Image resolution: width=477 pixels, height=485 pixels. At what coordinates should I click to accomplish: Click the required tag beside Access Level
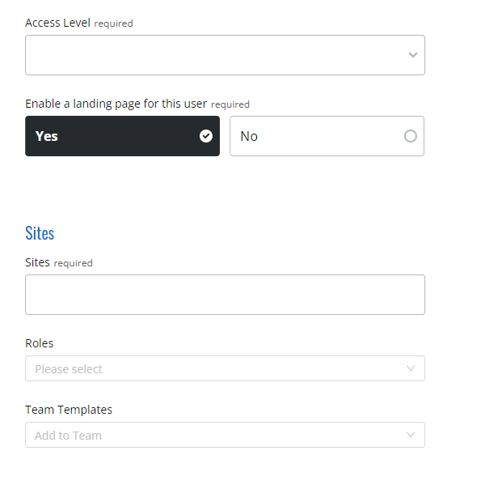pos(113,23)
